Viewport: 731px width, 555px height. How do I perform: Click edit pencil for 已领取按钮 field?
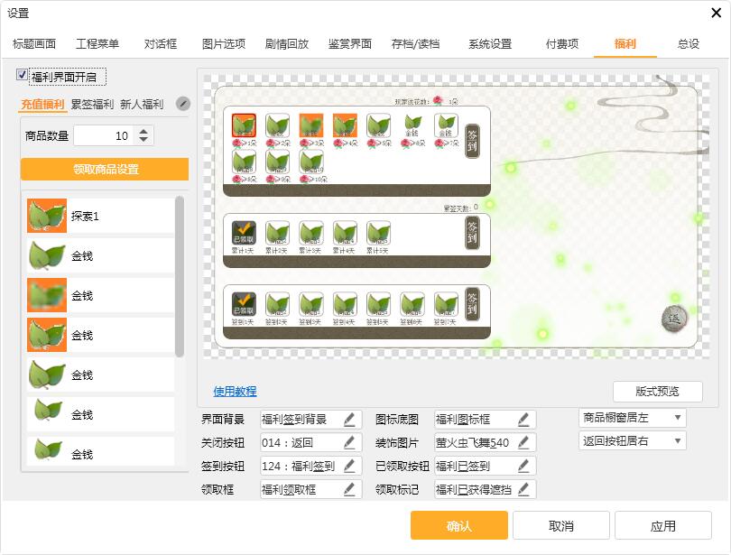pos(523,467)
